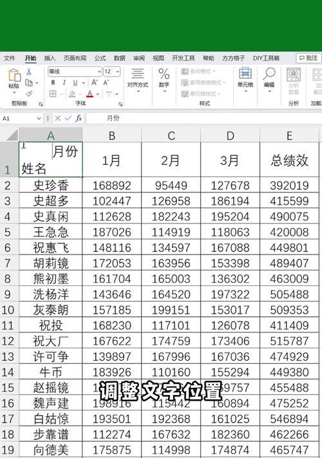Select the Format Painter brush icon
This screenshot has width=322, height=458.
(x=29, y=93)
